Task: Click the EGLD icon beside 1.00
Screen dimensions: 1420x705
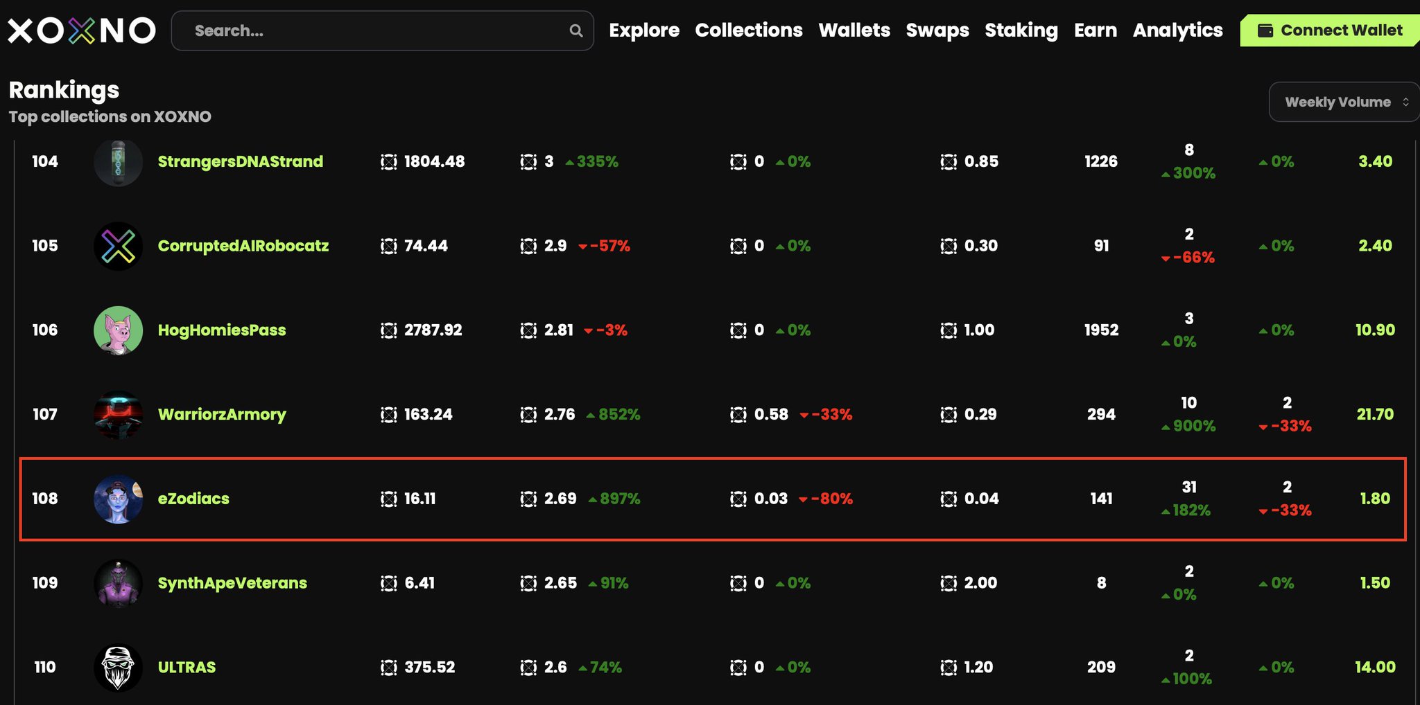Action: coord(949,330)
